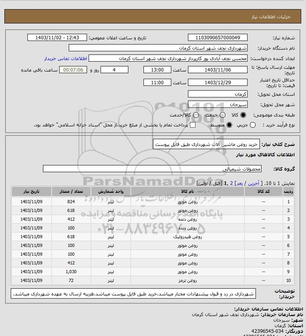Click the date 1403/11/09 in row 1
The image size is (306, 336).
tap(31, 202)
